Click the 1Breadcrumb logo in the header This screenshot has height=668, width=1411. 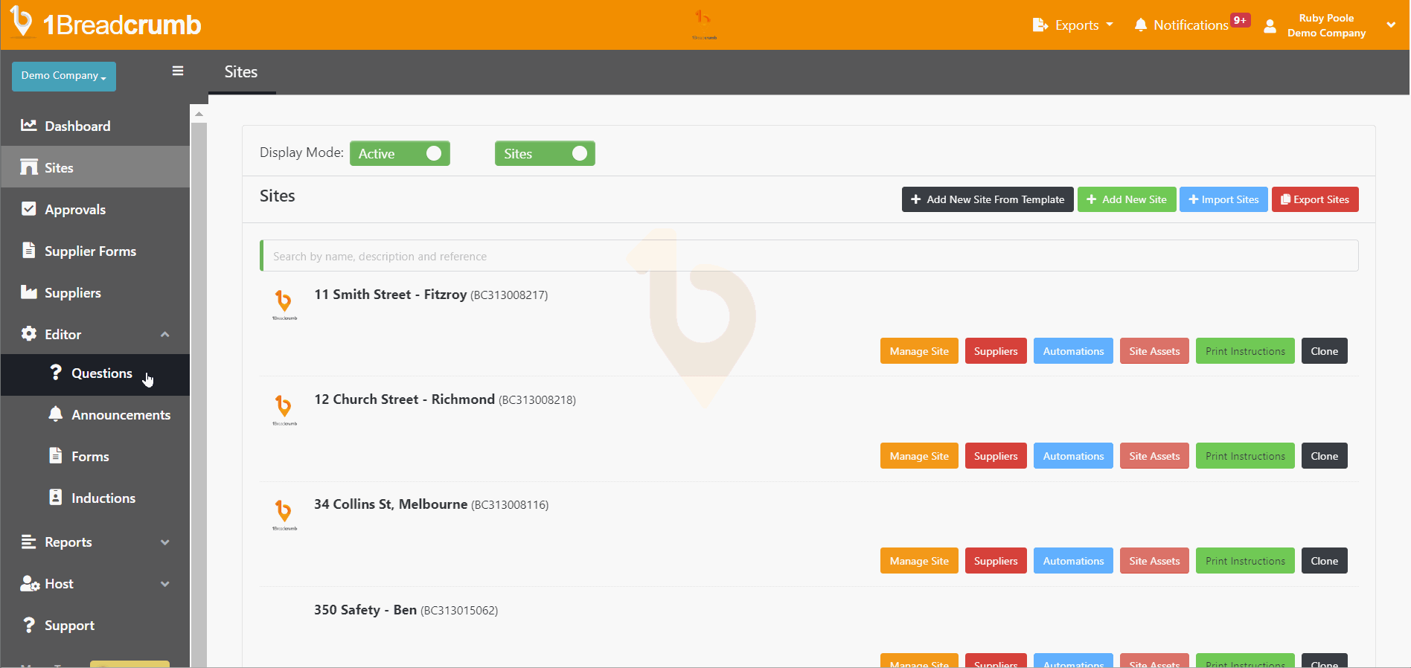click(x=106, y=24)
